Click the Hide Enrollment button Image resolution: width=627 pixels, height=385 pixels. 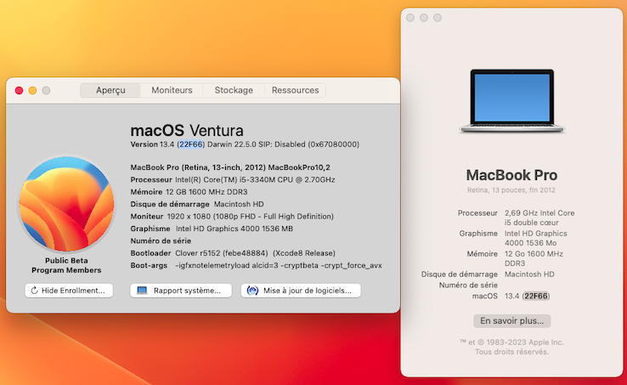tap(69, 291)
